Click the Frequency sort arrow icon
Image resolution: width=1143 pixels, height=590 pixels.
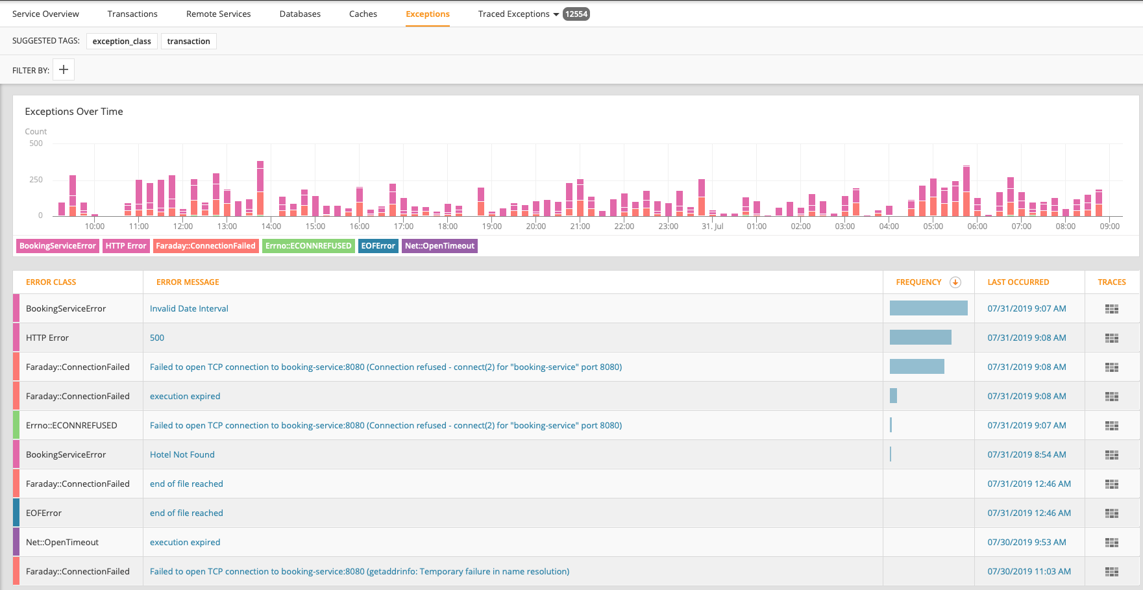point(955,282)
